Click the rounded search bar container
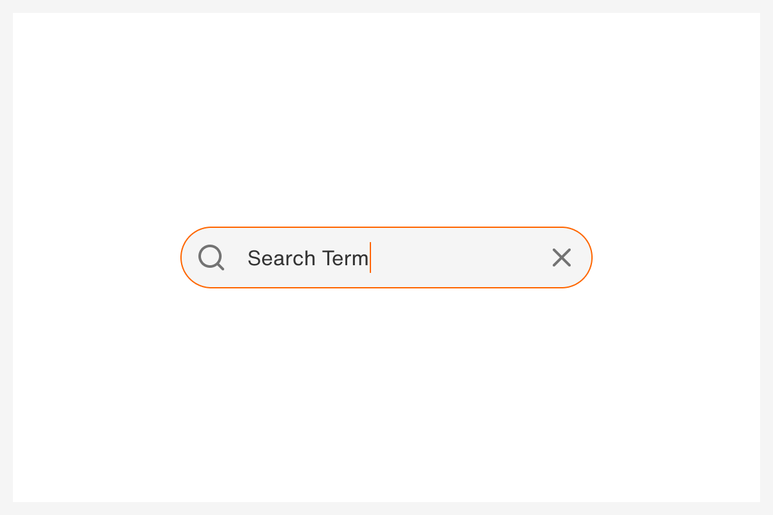 click(x=386, y=257)
